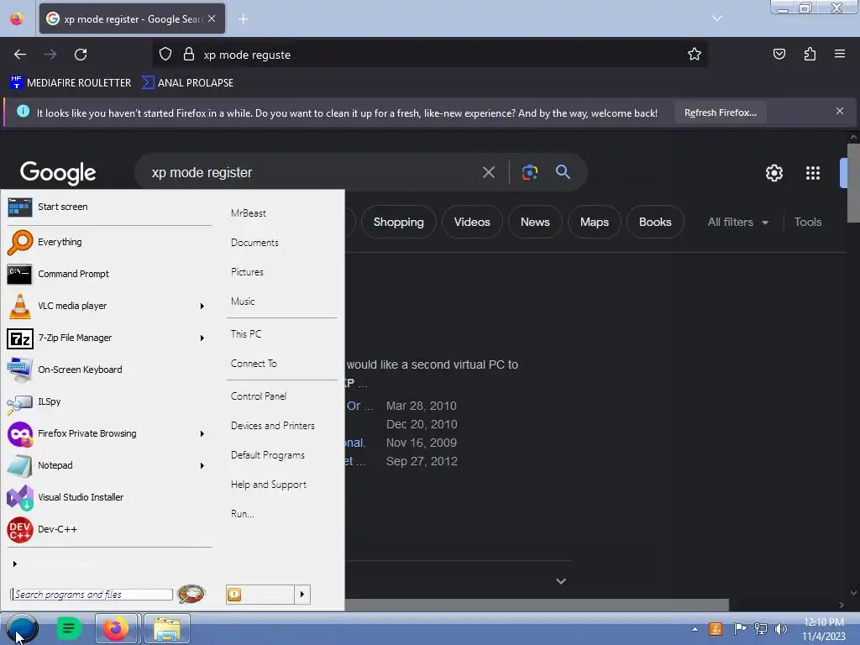Click the Firefox back arrow
Image resolution: width=860 pixels, height=645 pixels.
(x=20, y=55)
